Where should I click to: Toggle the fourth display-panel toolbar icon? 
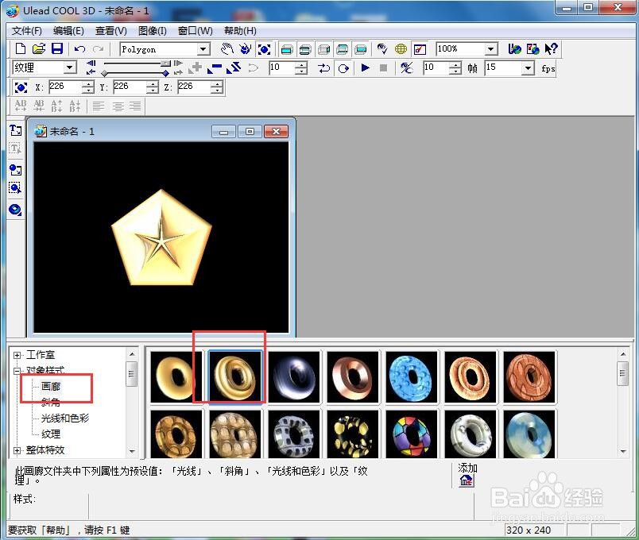pos(343,49)
